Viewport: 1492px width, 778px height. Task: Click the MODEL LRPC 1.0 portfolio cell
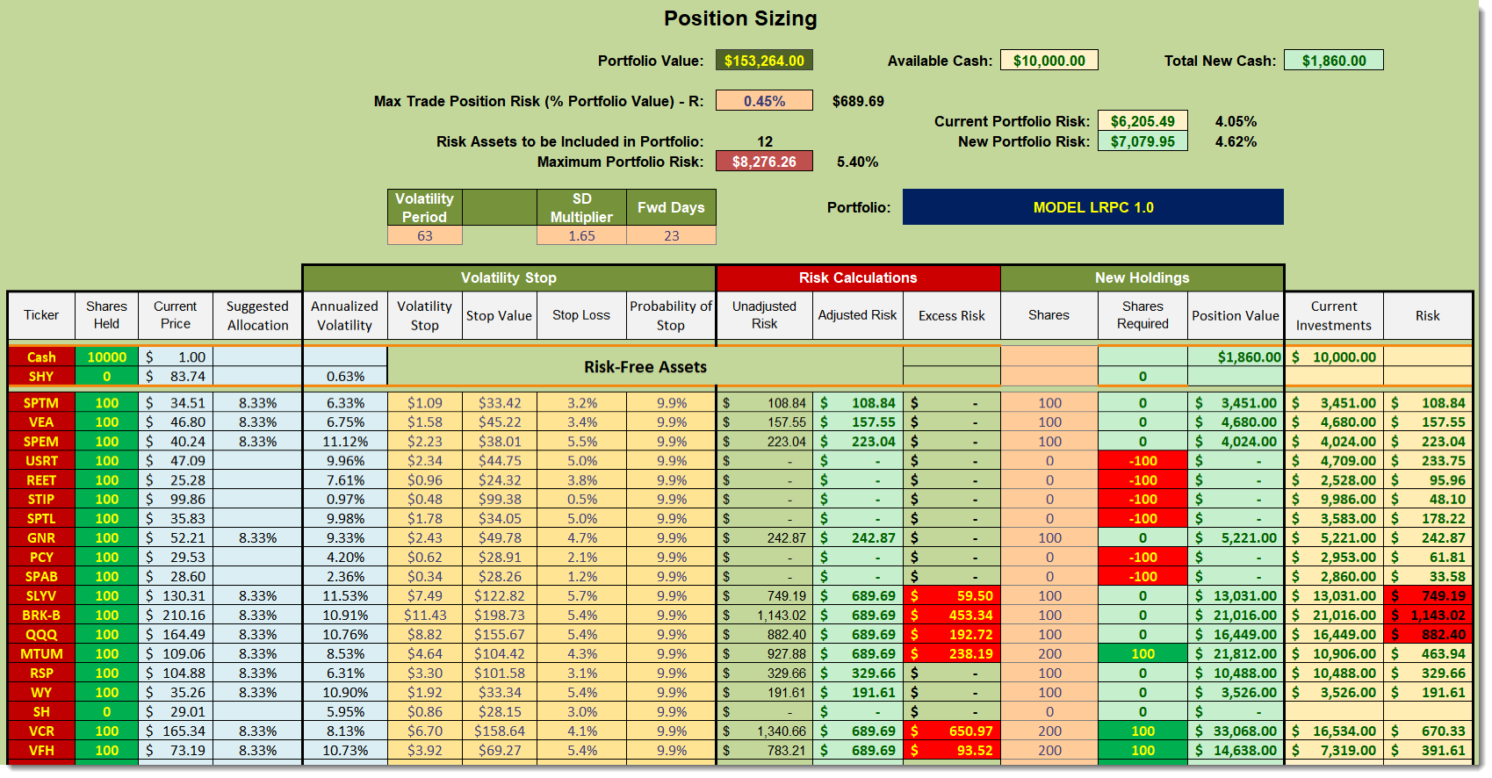coord(1093,207)
